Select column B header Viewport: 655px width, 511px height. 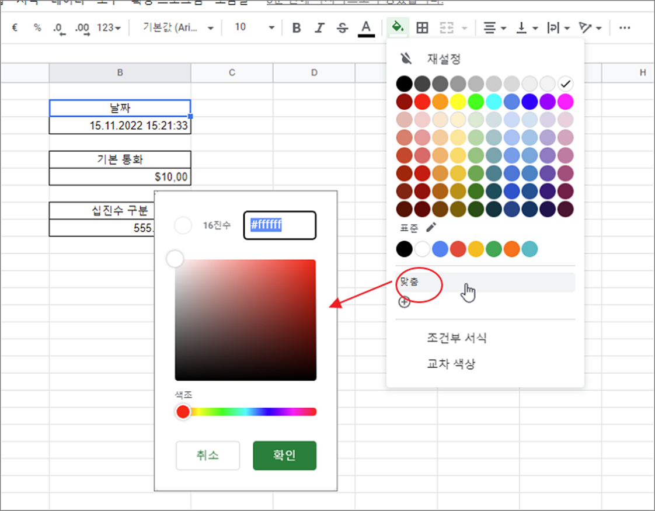[120, 72]
